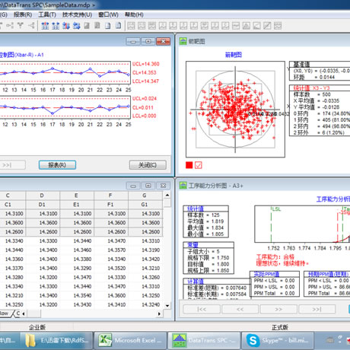350x350 pixels.
Task: Click the D1 header cell
Action: pos(42,204)
